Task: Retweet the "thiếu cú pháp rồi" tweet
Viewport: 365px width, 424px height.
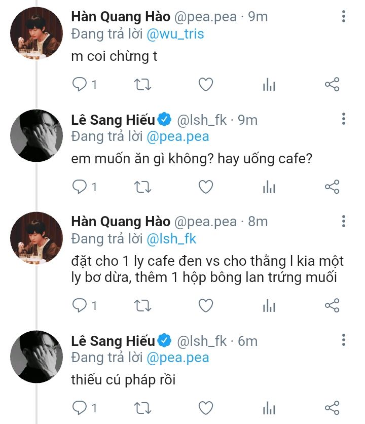Action: 142,408
